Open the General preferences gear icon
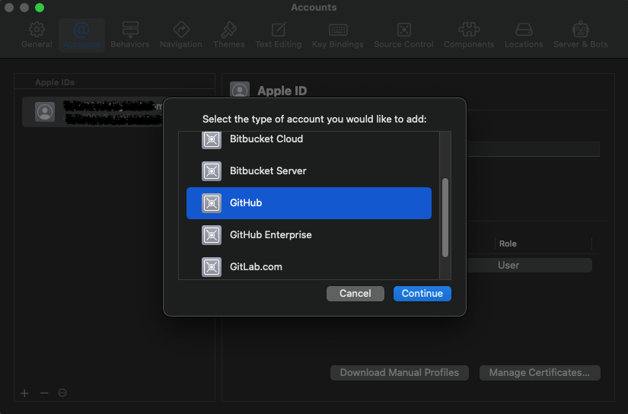 pyautogui.click(x=37, y=29)
